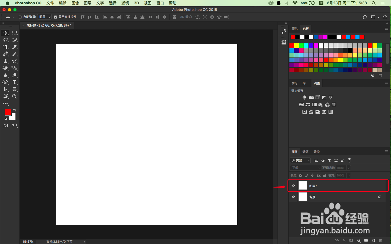Toggle lock all padlock in Layers panel
The width and height of the screenshot is (391, 244).
(325, 175)
